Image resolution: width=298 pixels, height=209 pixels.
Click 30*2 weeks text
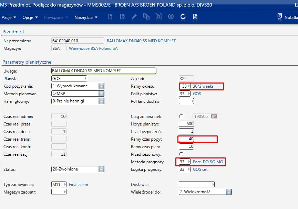tap(203, 86)
